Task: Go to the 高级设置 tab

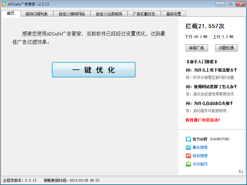Action: (174, 14)
